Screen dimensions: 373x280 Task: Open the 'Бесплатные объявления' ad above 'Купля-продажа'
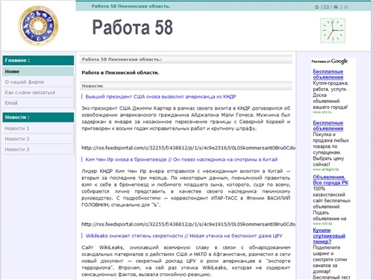click(328, 74)
